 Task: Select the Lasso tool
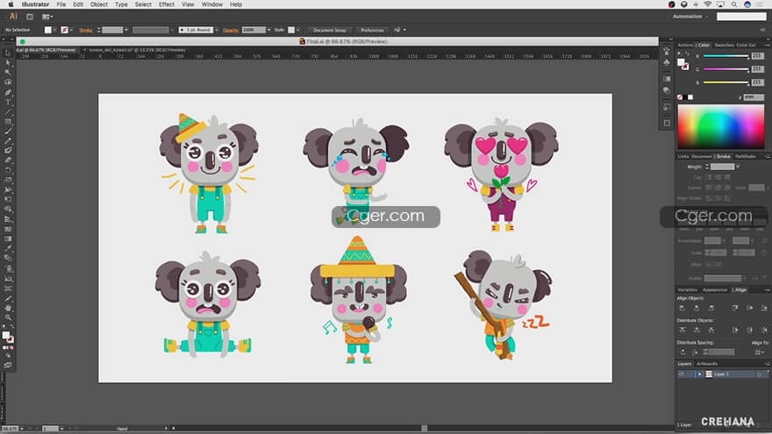point(8,82)
